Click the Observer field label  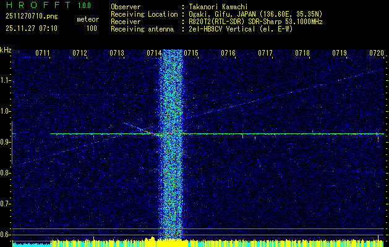click(x=126, y=7)
